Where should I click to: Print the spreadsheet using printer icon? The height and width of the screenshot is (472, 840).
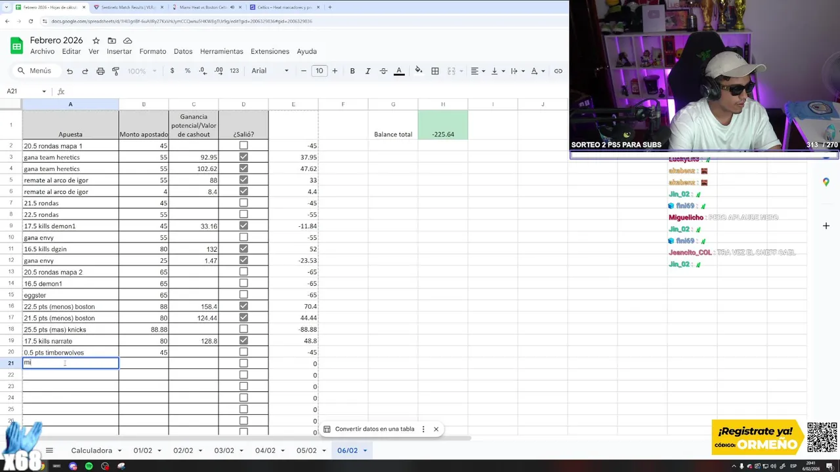tap(100, 71)
